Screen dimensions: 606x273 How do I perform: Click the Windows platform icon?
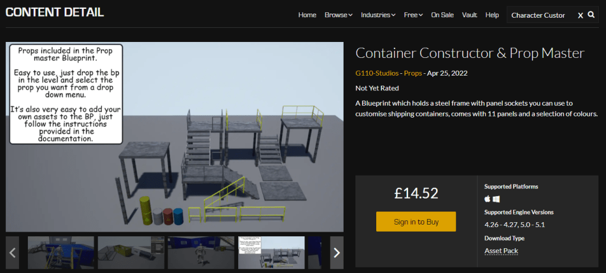pos(496,199)
